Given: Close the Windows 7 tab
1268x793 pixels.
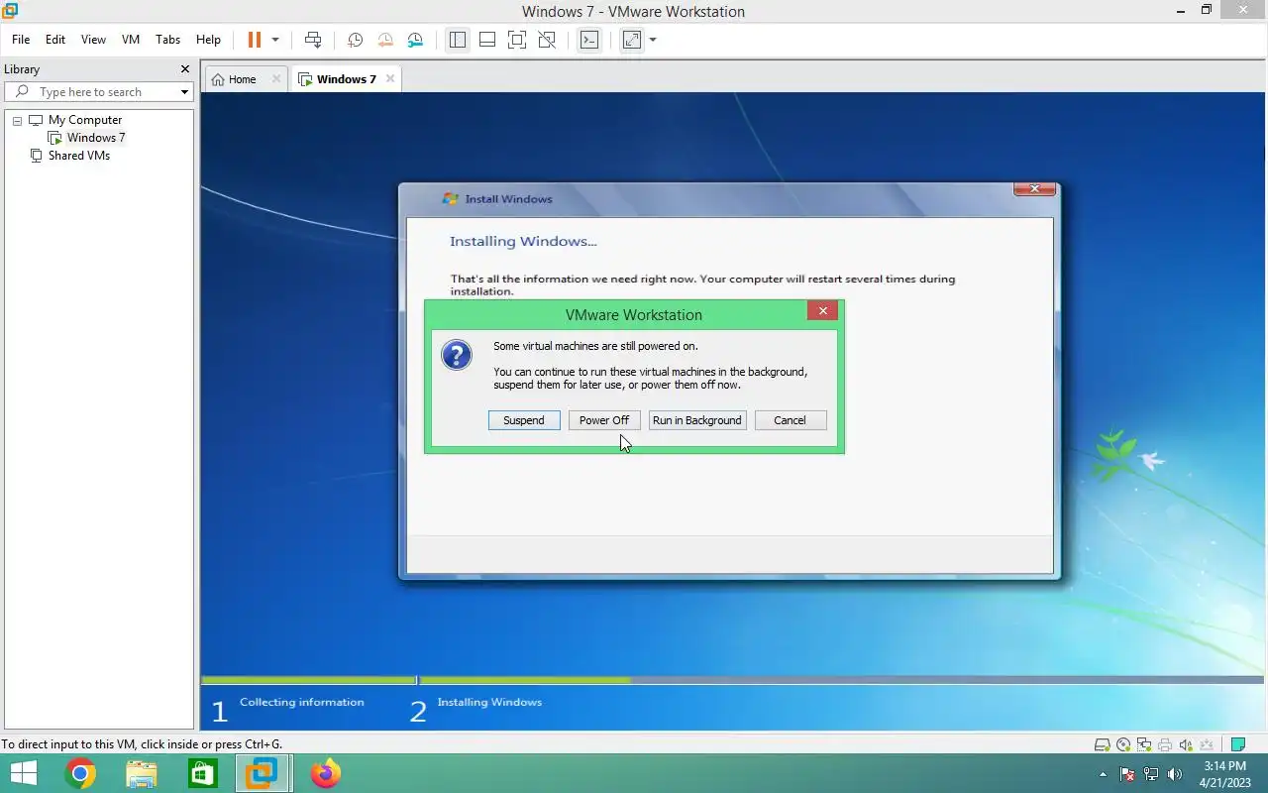Looking at the screenshot, I should pos(390,79).
